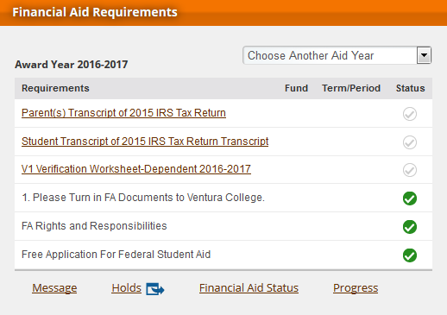Click the Term/Period column header
447x315 pixels.
351,88
